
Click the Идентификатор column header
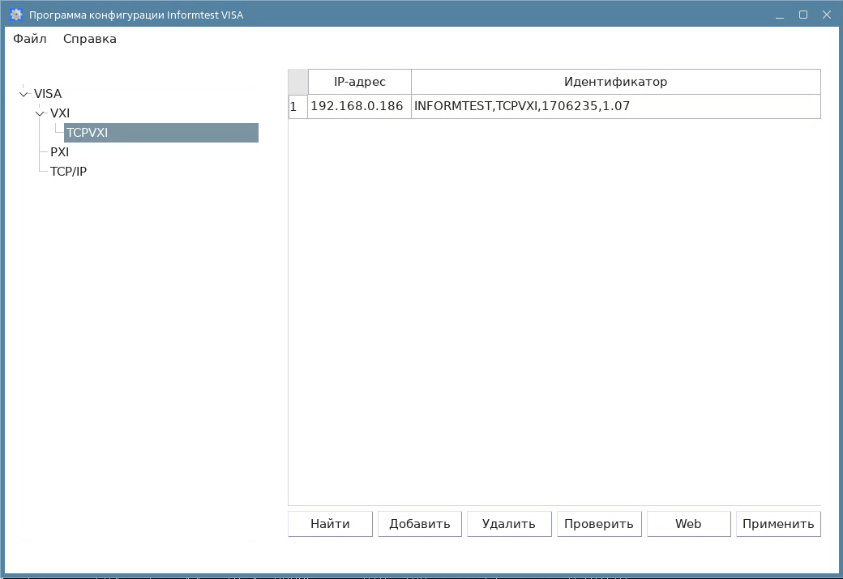(616, 82)
